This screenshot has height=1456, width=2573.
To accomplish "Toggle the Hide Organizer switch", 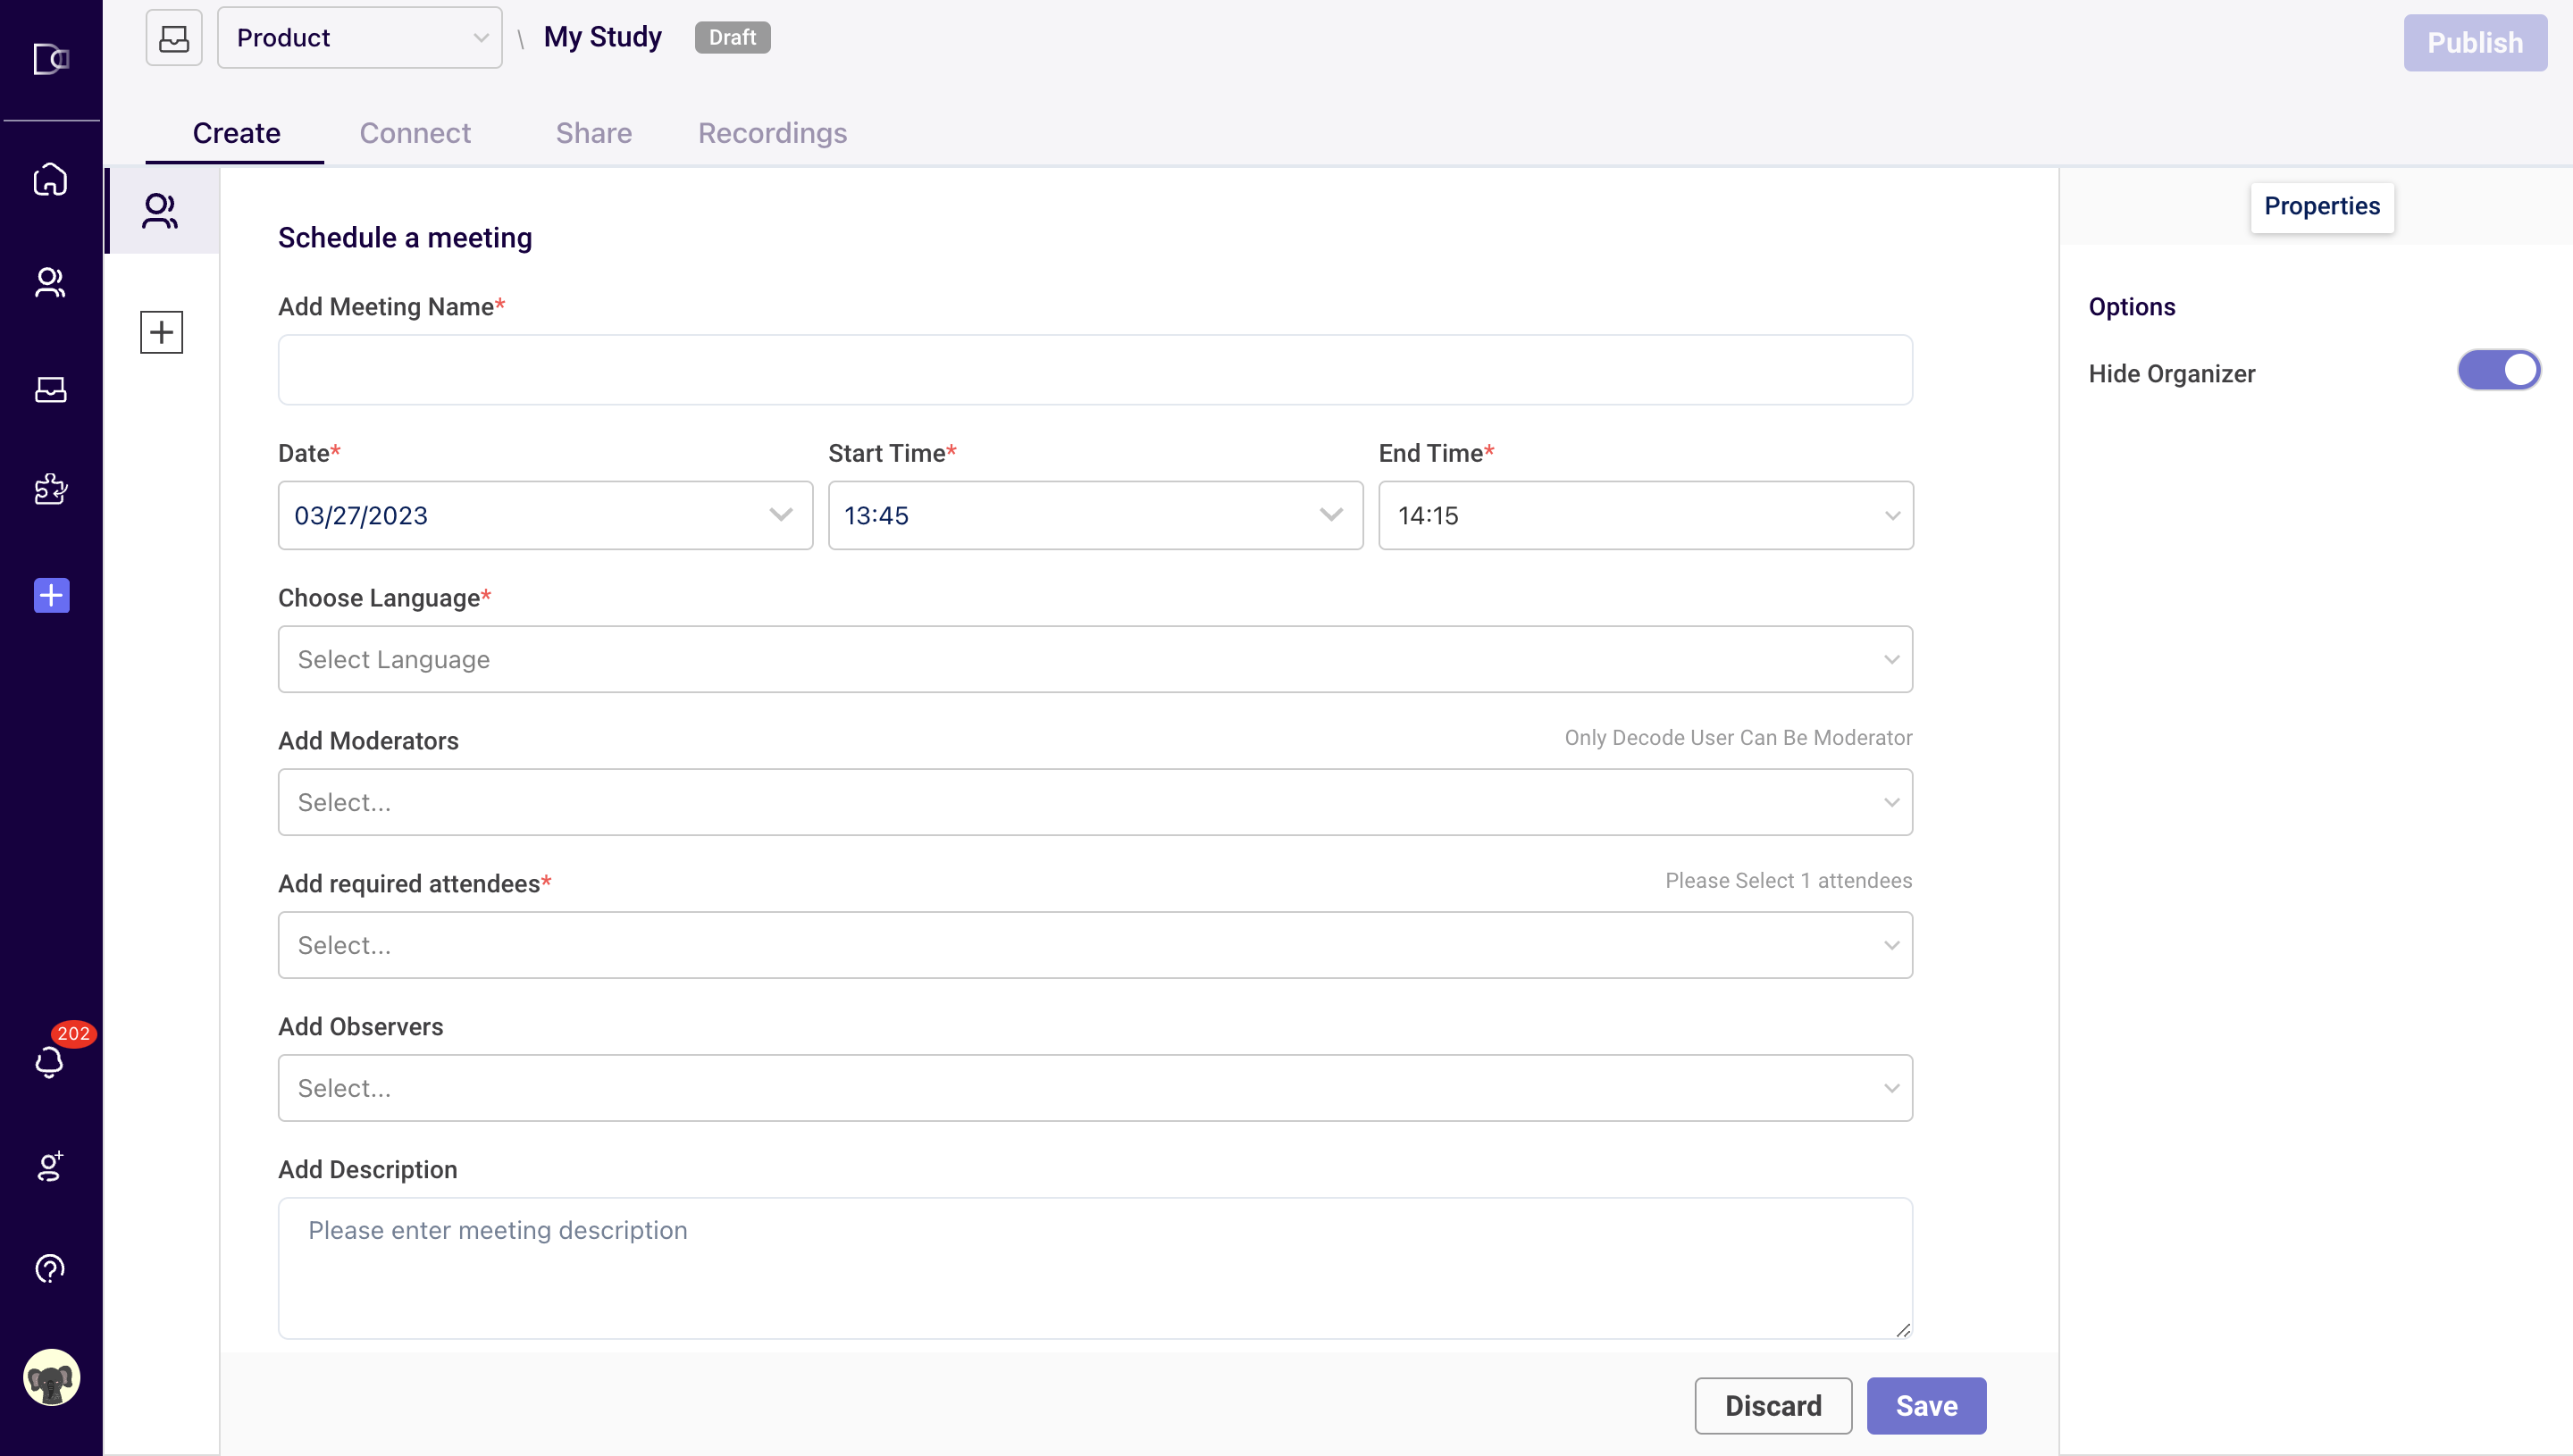I will coord(2498,370).
